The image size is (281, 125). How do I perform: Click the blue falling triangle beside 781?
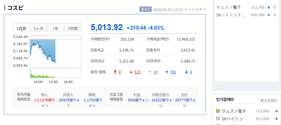click(166, 72)
